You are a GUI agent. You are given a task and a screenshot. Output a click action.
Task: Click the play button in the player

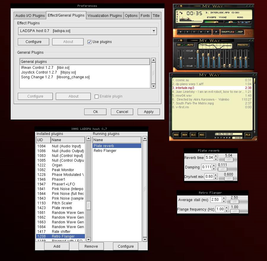click(187, 32)
